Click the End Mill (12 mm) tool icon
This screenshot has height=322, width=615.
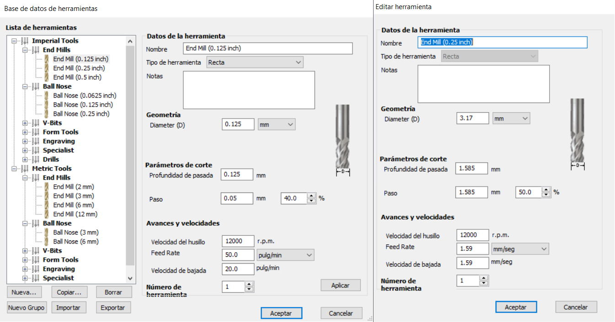point(47,214)
